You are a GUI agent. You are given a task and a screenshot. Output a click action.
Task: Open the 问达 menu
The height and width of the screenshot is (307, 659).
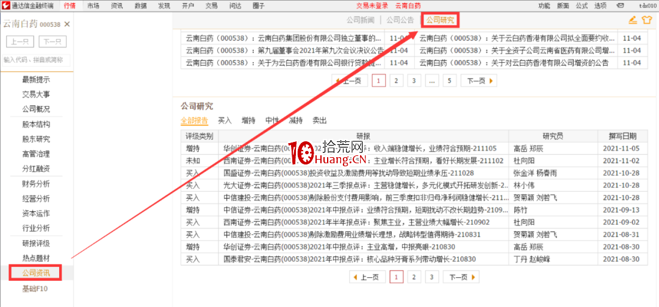[x=236, y=5]
